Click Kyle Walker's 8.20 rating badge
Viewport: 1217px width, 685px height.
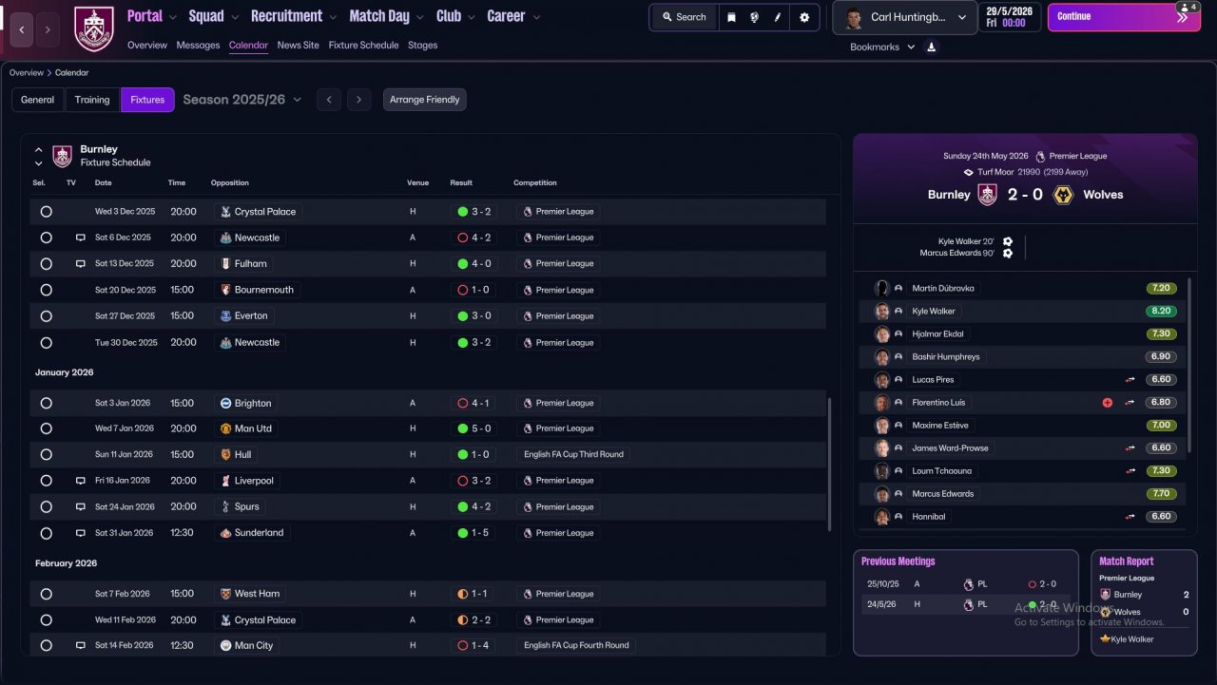click(1162, 311)
